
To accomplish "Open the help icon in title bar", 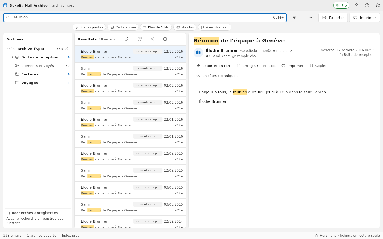I will 367,5.
